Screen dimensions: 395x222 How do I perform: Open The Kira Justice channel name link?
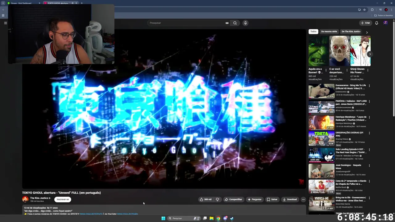tap(39, 198)
